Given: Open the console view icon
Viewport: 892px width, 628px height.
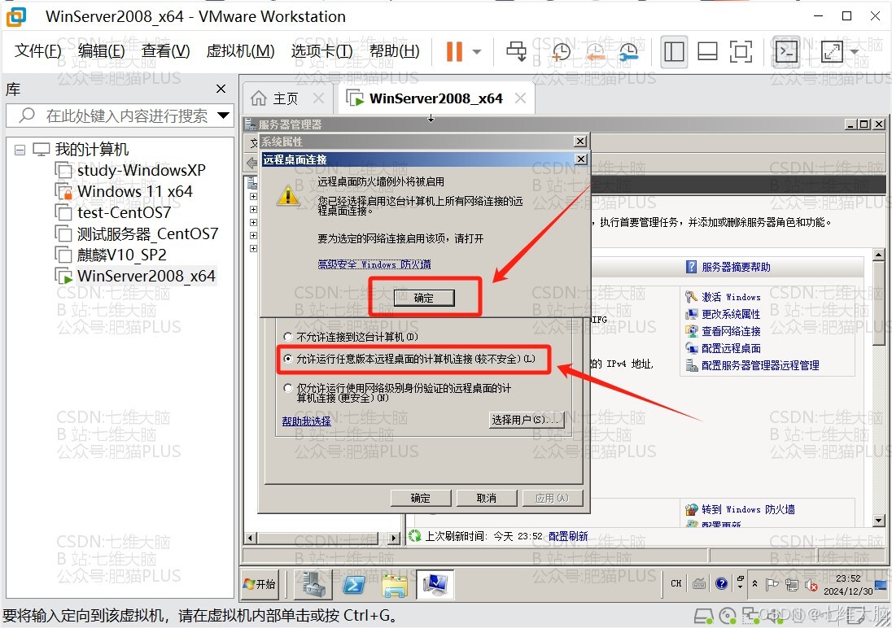Looking at the screenshot, I should (787, 52).
